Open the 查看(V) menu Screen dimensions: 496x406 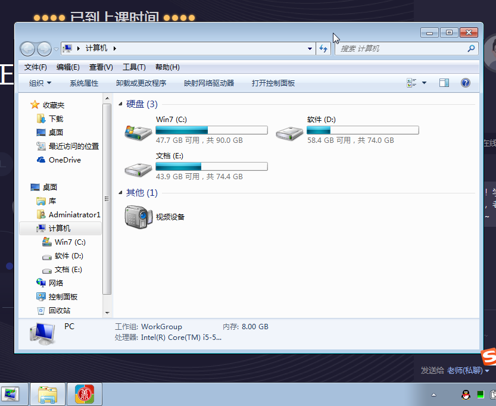(101, 67)
